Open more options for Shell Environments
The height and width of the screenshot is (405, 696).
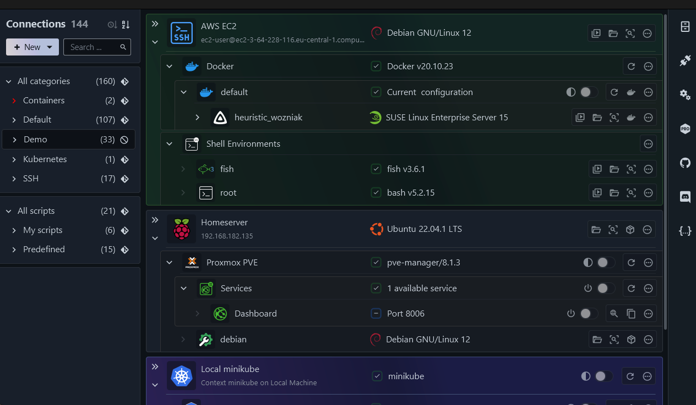(x=649, y=144)
